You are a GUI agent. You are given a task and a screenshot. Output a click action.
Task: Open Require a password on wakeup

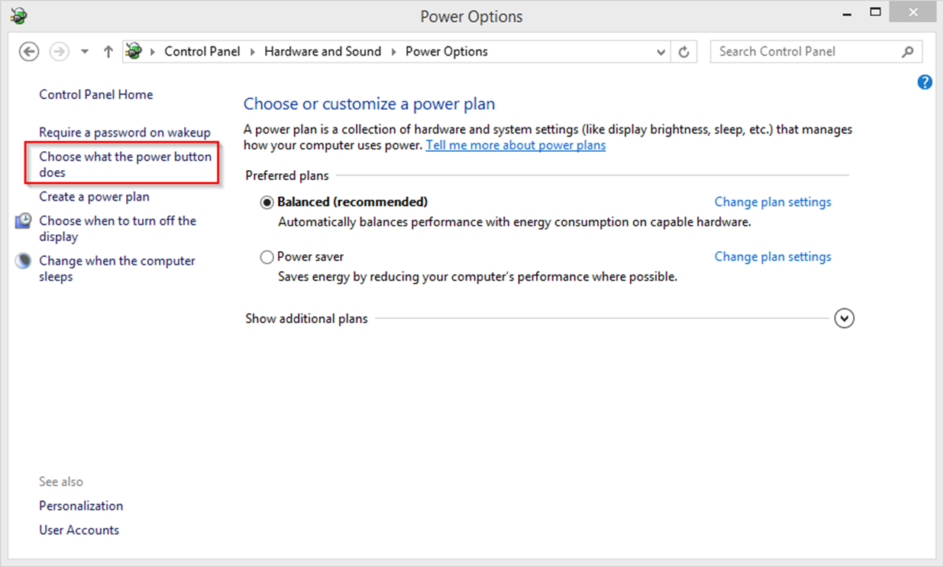[x=124, y=133]
